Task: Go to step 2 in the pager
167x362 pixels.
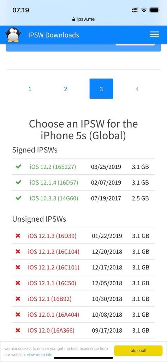Action: [66, 89]
